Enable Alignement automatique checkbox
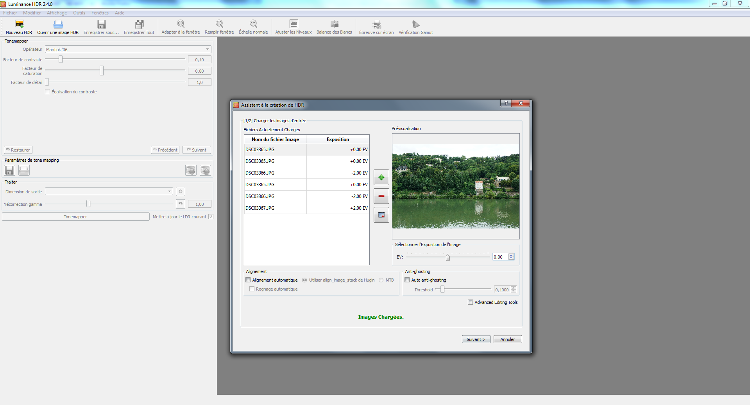750x405 pixels. [248, 280]
